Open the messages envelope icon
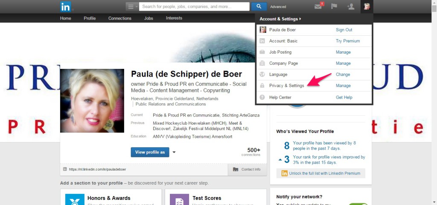 318,6
